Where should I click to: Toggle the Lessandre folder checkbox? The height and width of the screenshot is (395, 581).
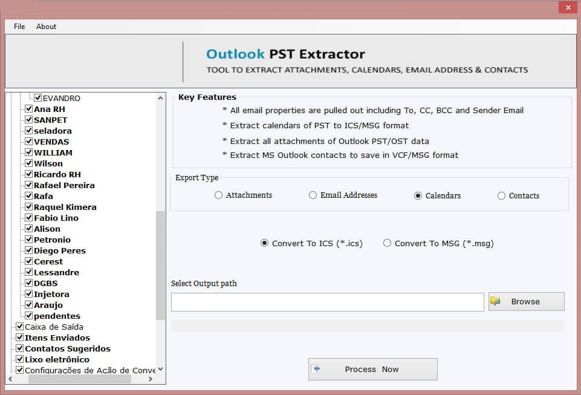click(x=29, y=272)
